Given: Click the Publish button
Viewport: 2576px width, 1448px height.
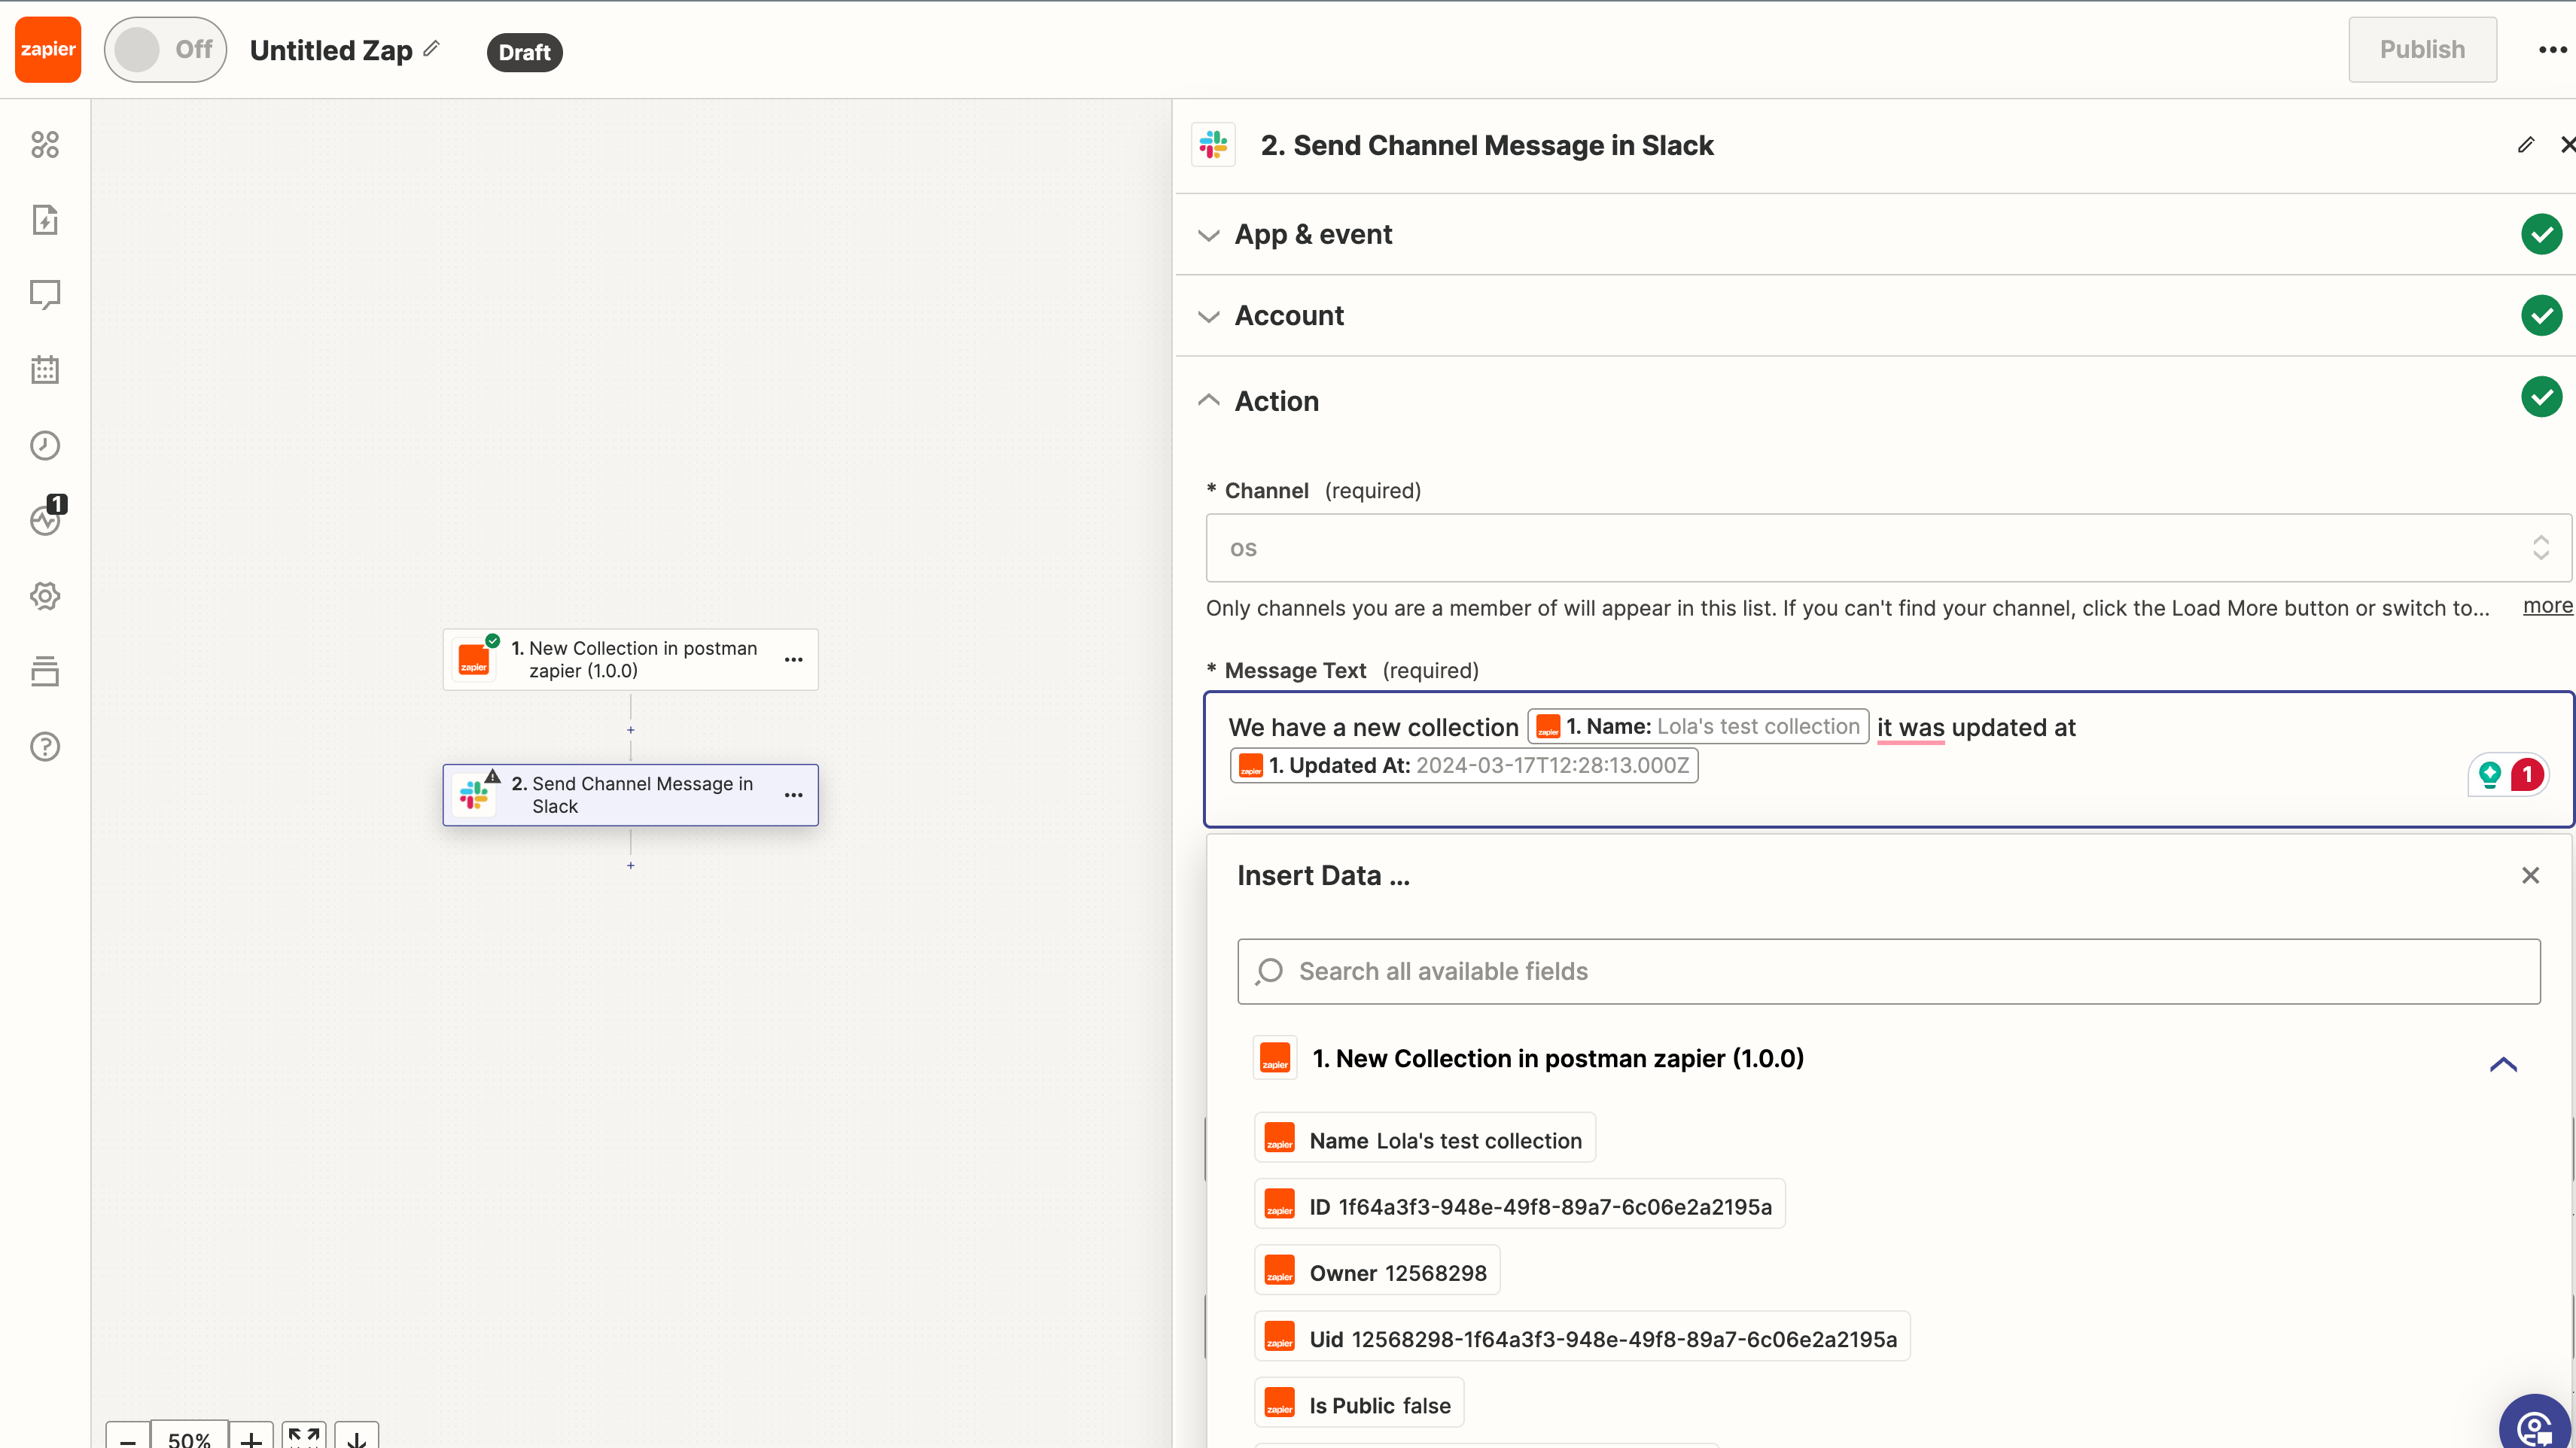Looking at the screenshot, I should (x=2421, y=49).
